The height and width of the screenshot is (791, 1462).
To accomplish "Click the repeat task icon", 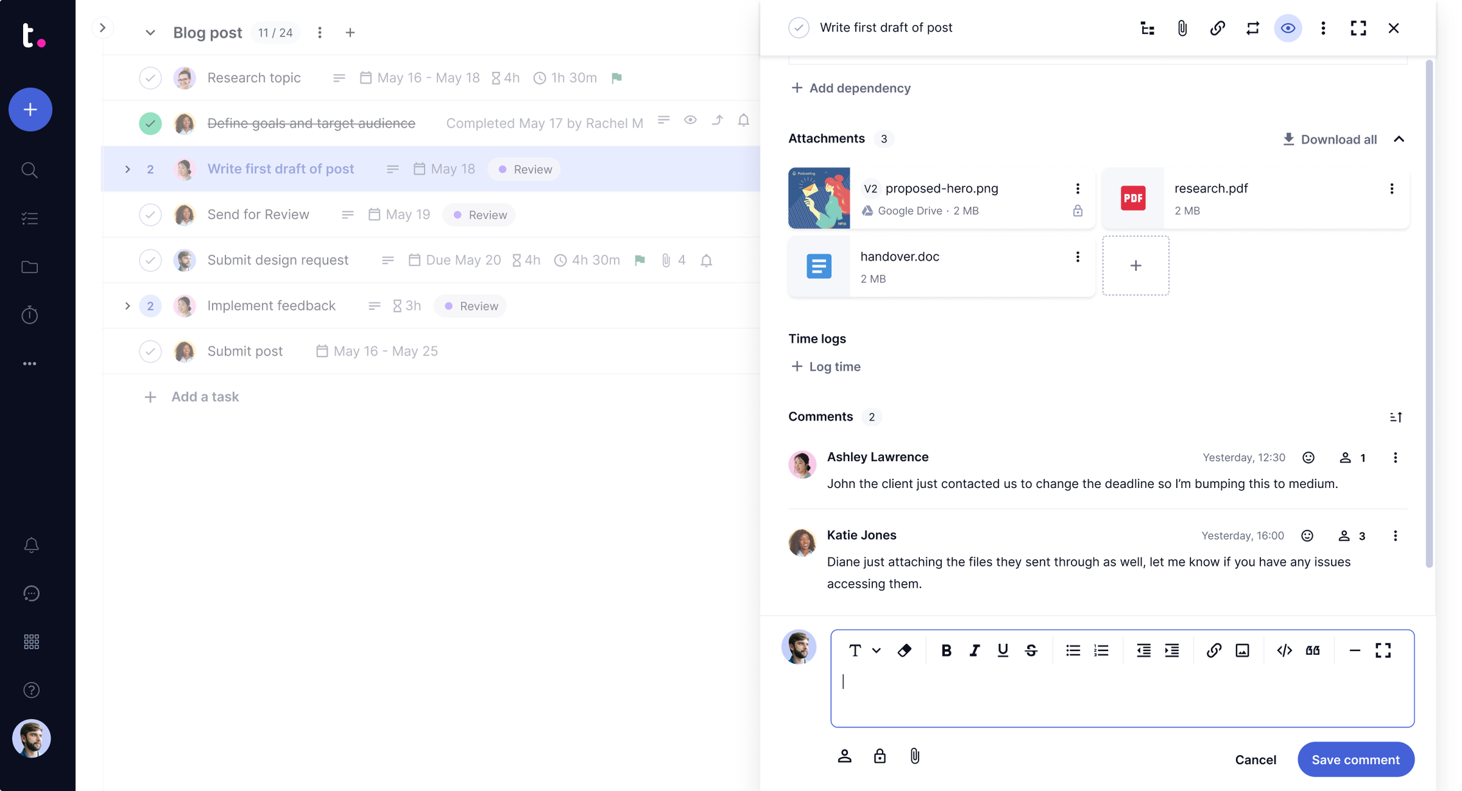I will point(1253,28).
